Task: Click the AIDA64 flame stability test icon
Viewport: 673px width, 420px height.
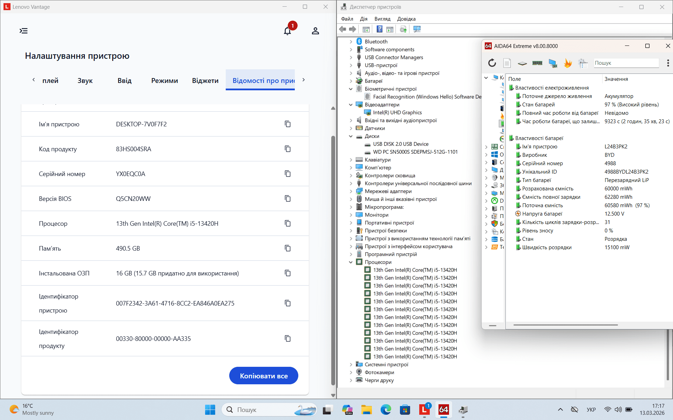Action: point(568,63)
